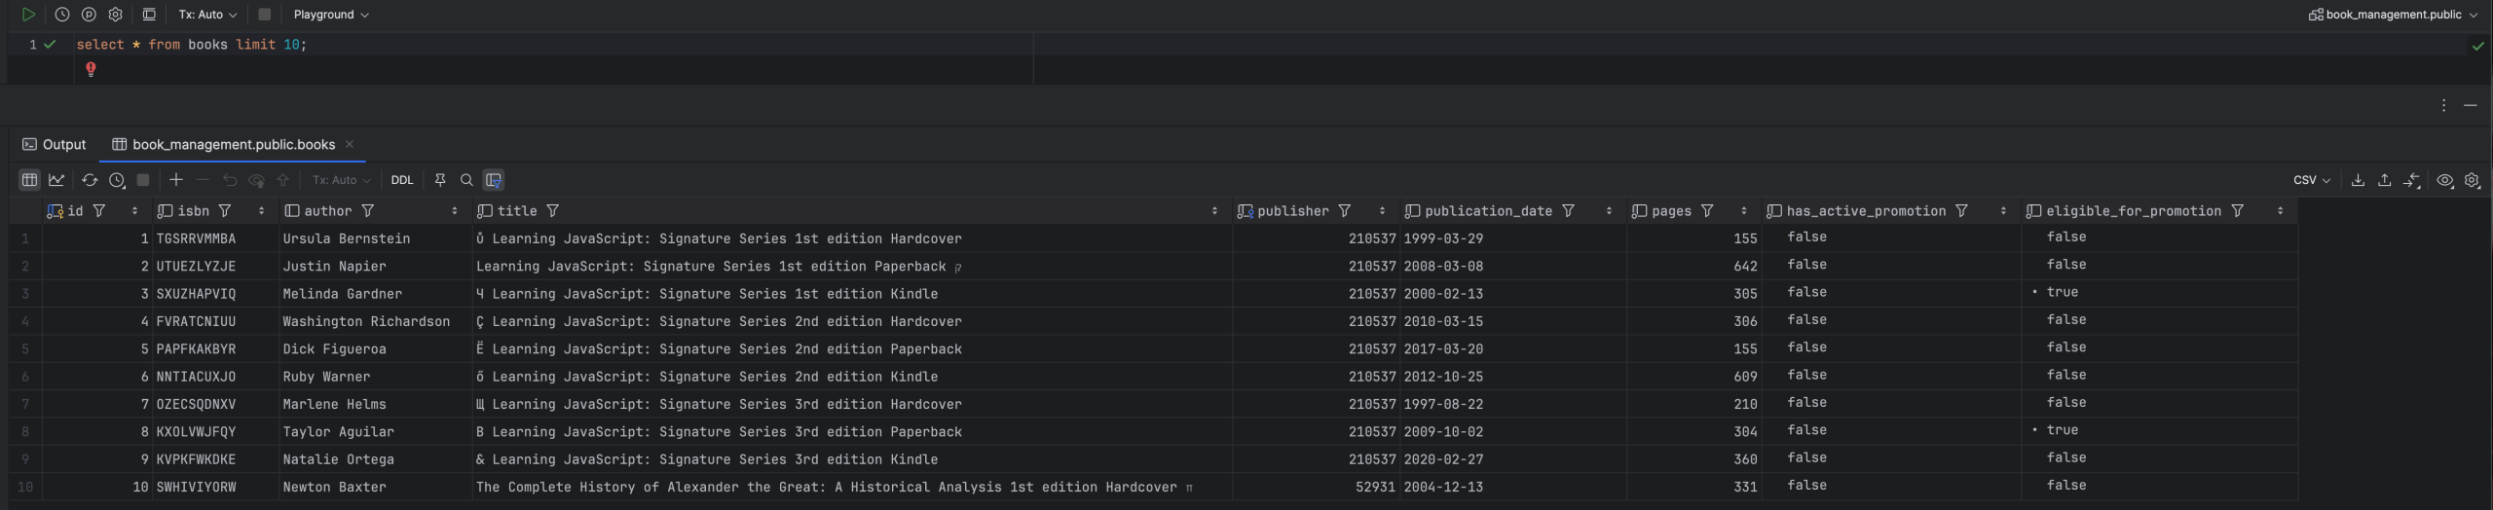Open the Playground session dropdown

point(331,15)
